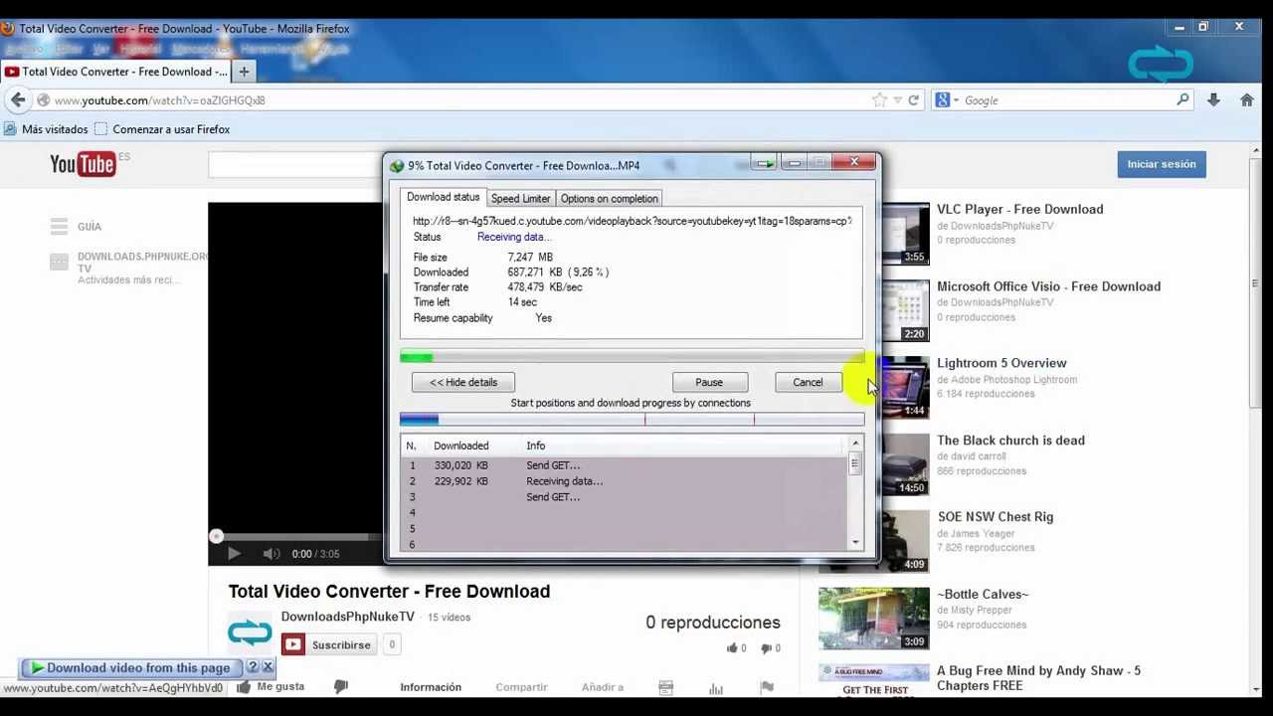This screenshot has height=716, width=1273.
Task: Open help on Download video bar
Action: point(253,667)
